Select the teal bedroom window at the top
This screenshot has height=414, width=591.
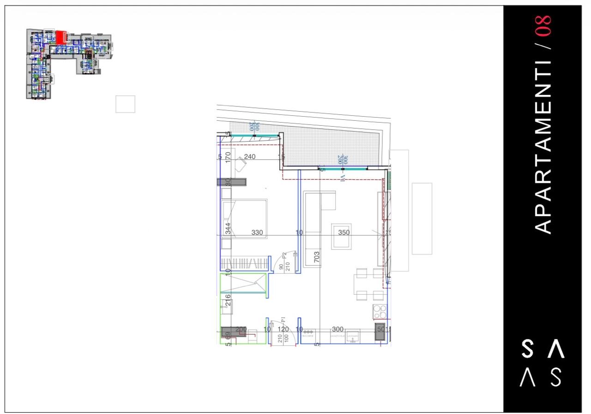[x=255, y=136]
